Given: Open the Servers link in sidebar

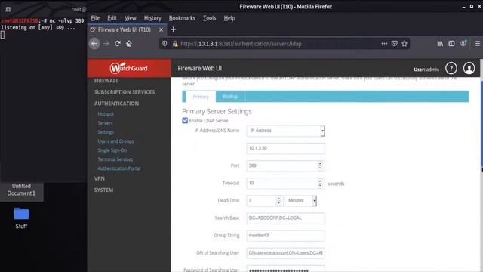Looking at the screenshot, I should pyautogui.click(x=105, y=123).
